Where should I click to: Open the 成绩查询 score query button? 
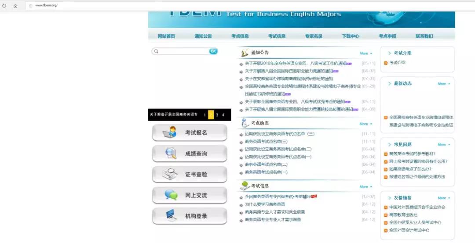[190, 154]
